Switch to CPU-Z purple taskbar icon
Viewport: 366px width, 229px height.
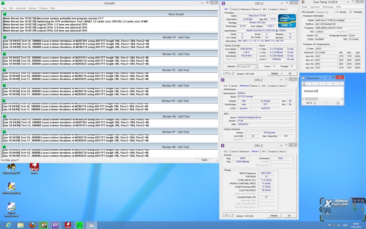(x=55, y=225)
